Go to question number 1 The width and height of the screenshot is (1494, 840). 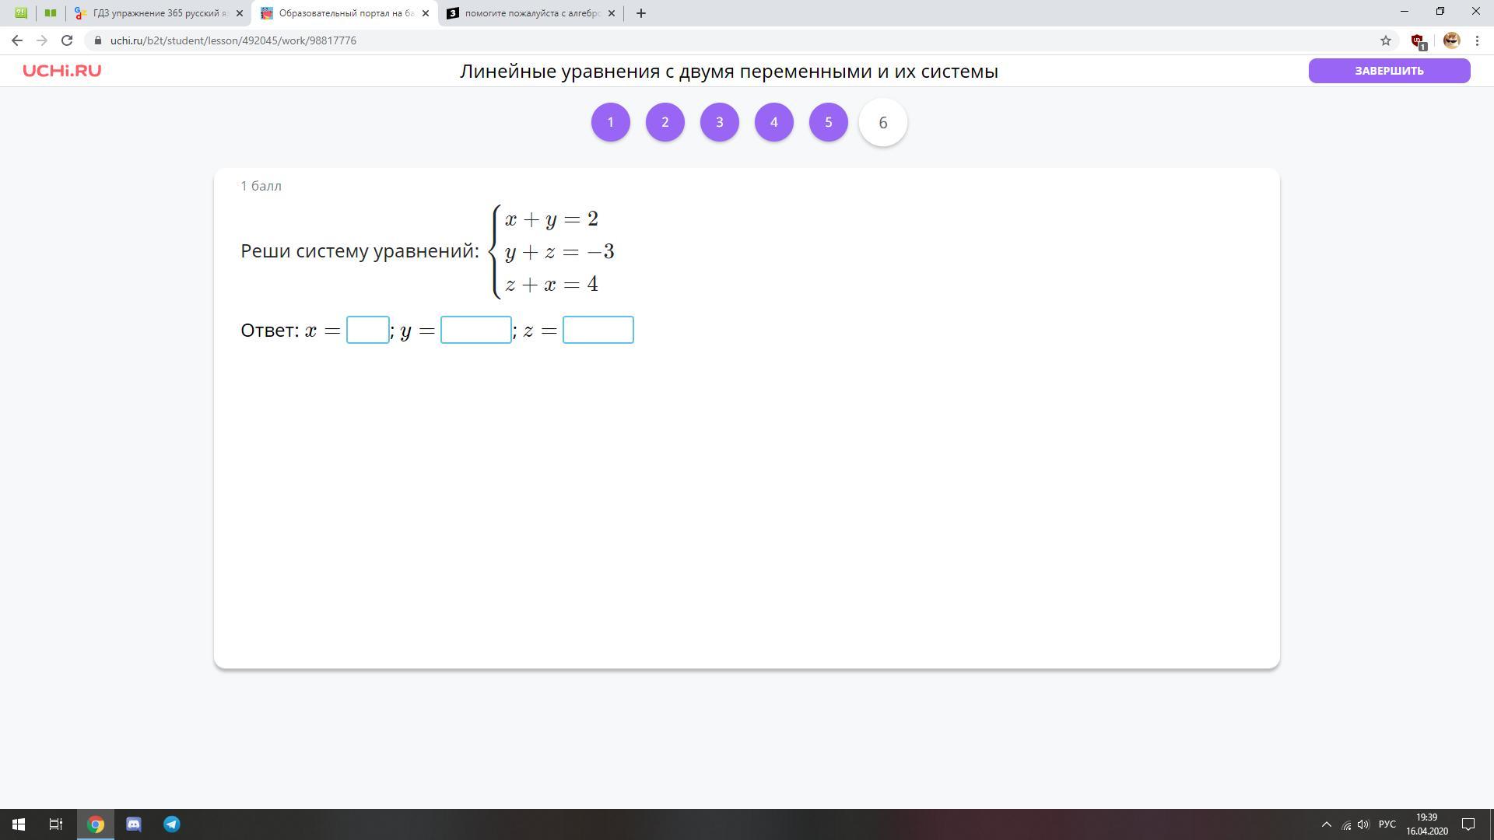click(x=610, y=122)
